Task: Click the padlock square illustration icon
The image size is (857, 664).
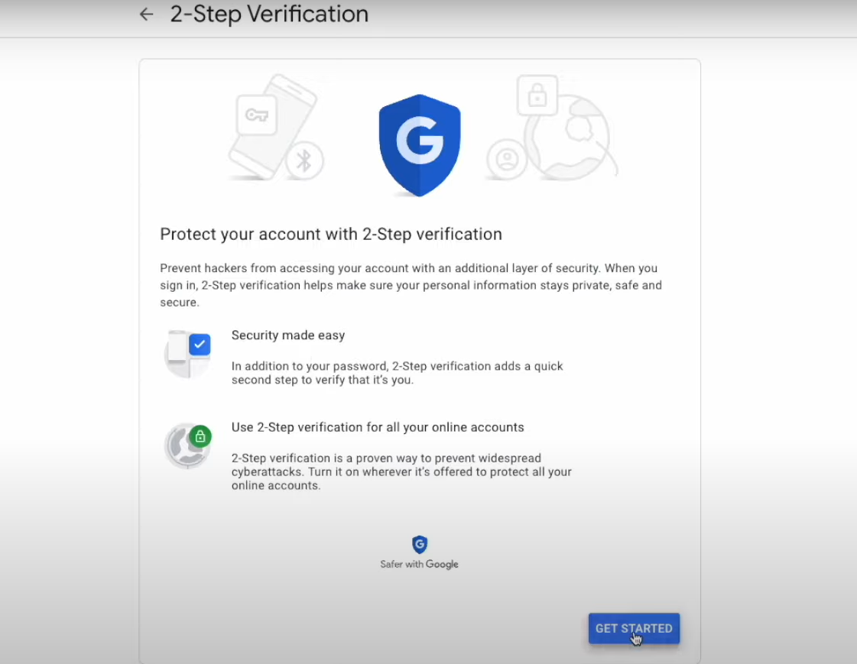Action: [x=537, y=96]
